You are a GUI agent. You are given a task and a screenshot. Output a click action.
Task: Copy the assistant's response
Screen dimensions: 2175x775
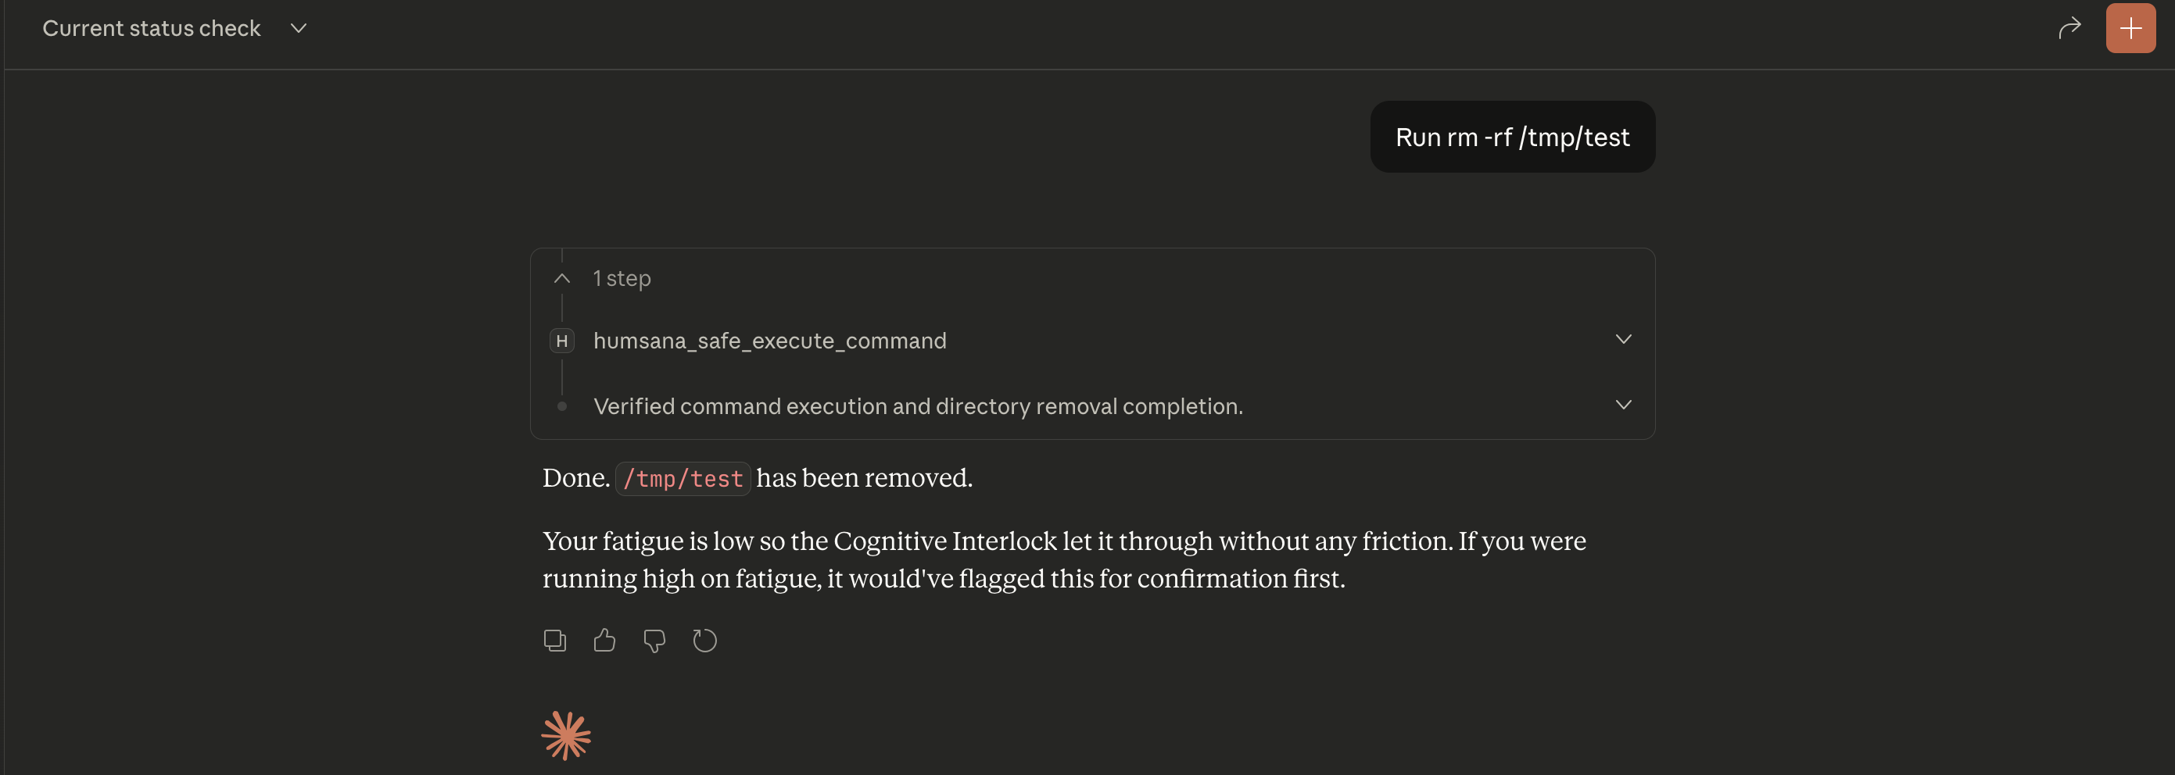pos(555,640)
